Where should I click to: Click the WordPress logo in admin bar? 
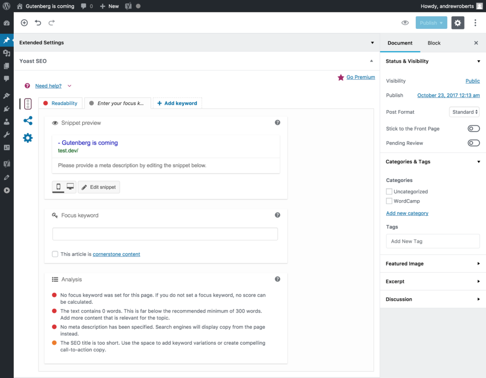tap(7, 6)
